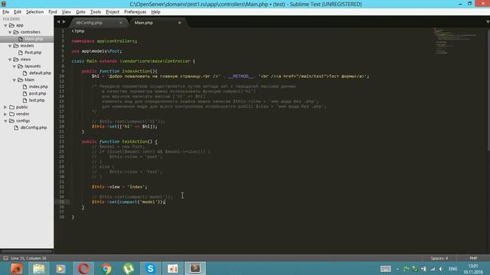Go to the next tab with right arrow
Image resolution: width=490 pixels, height=275 pixels.
(x=64, y=22)
